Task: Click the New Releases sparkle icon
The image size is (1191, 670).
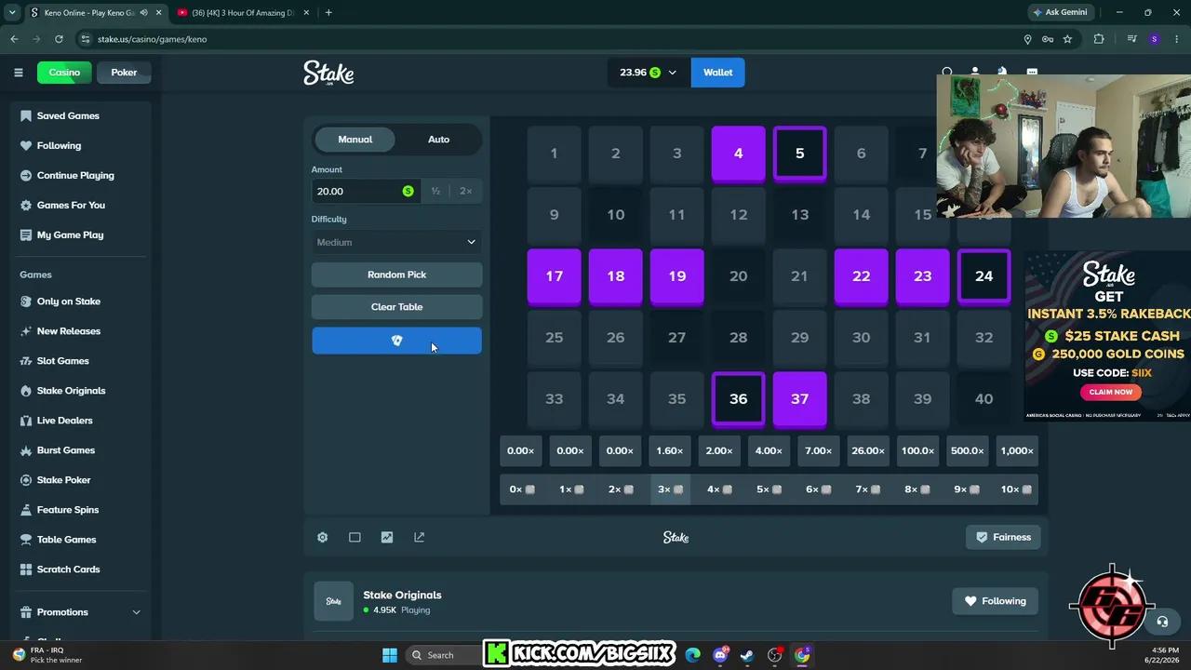Action: tap(26, 331)
